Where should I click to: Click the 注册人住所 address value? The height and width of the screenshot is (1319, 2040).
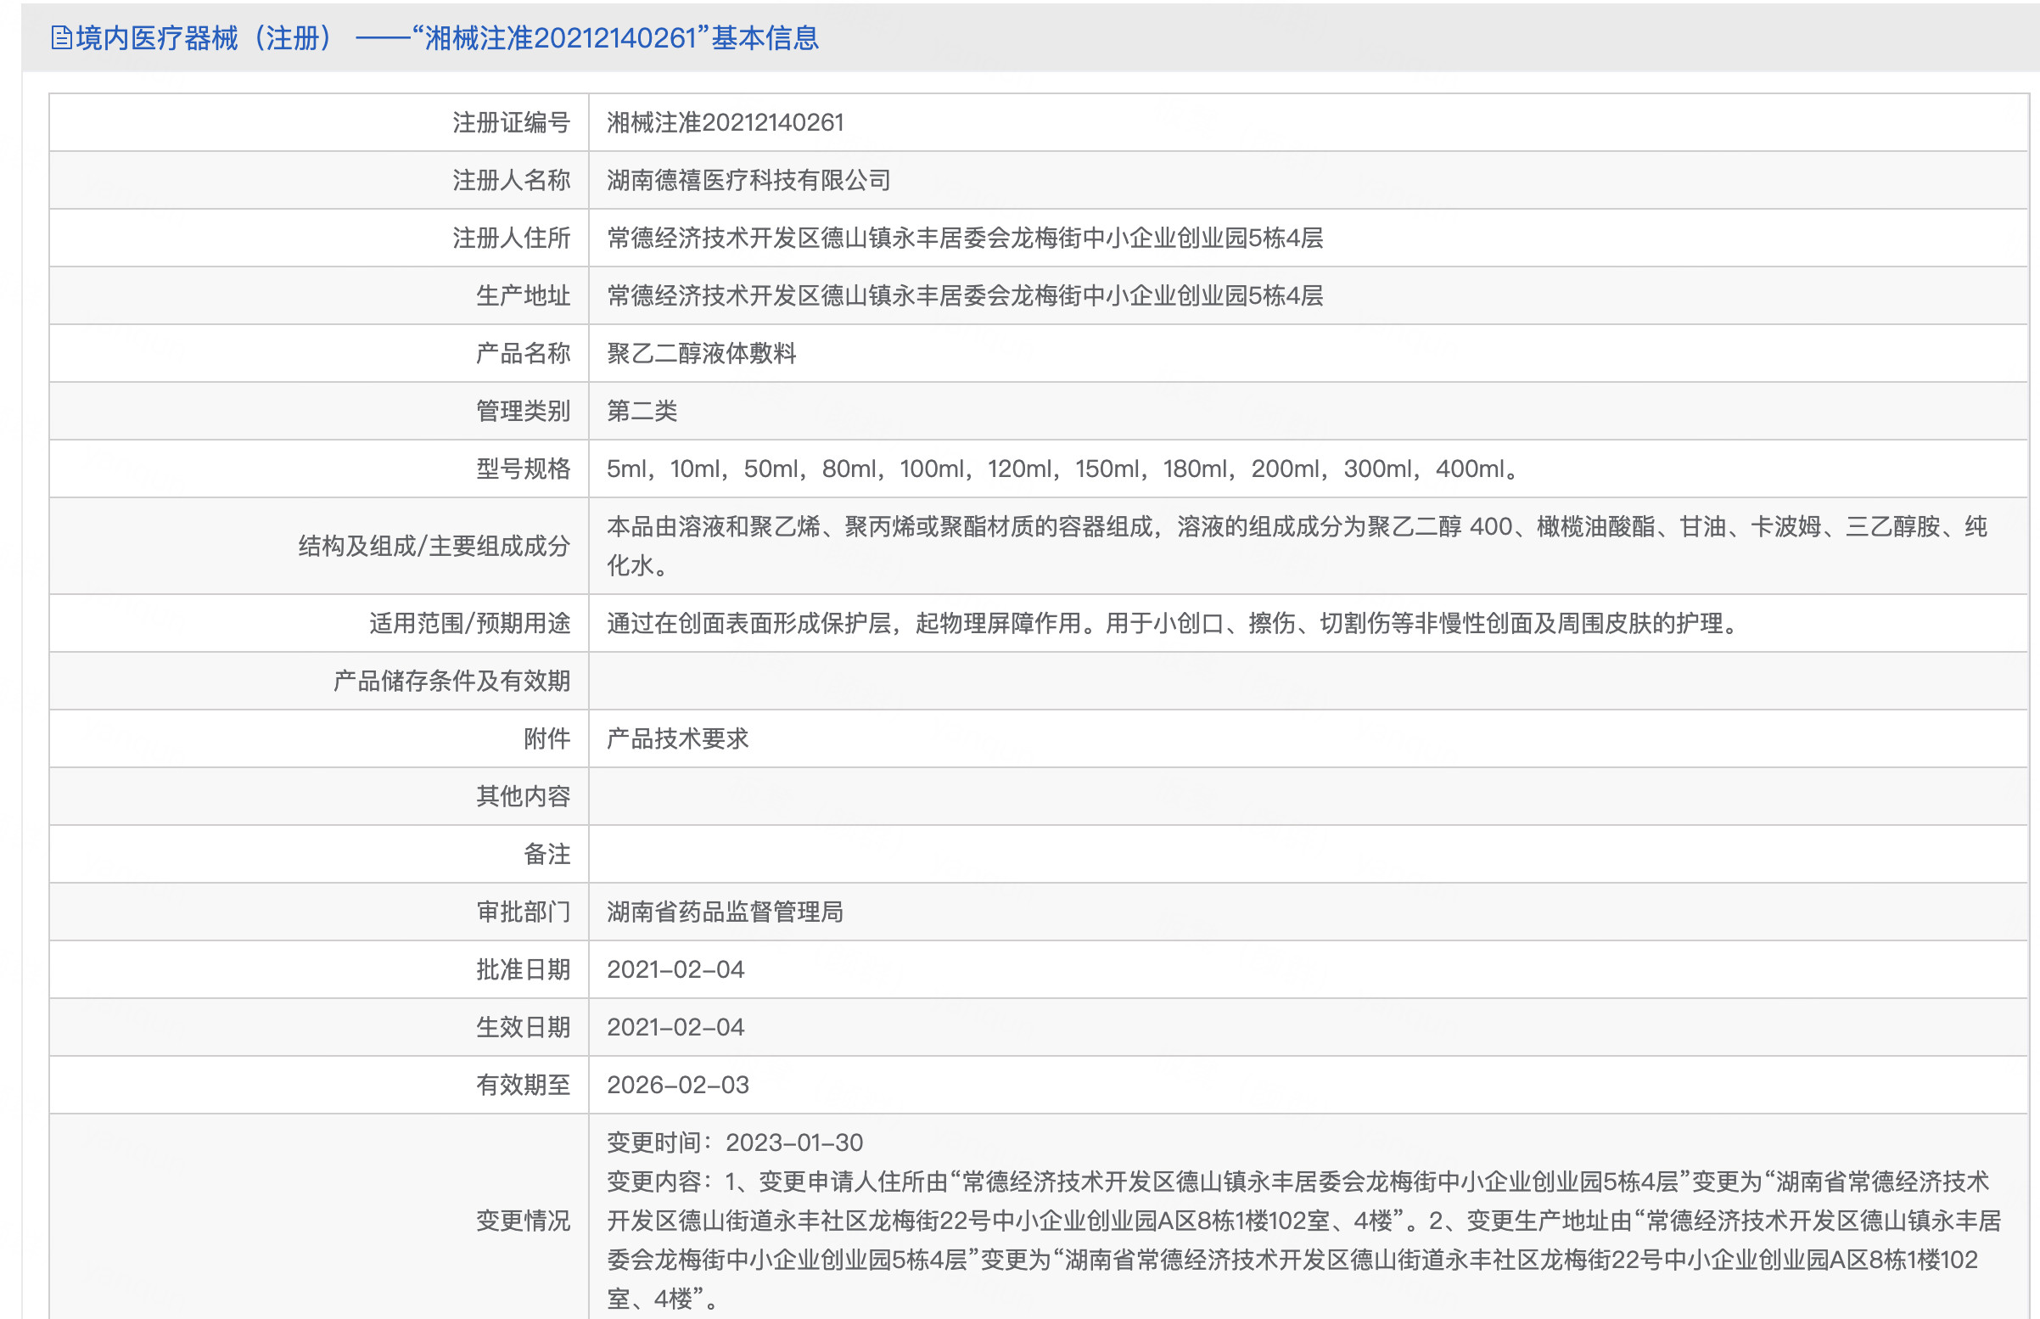965,239
